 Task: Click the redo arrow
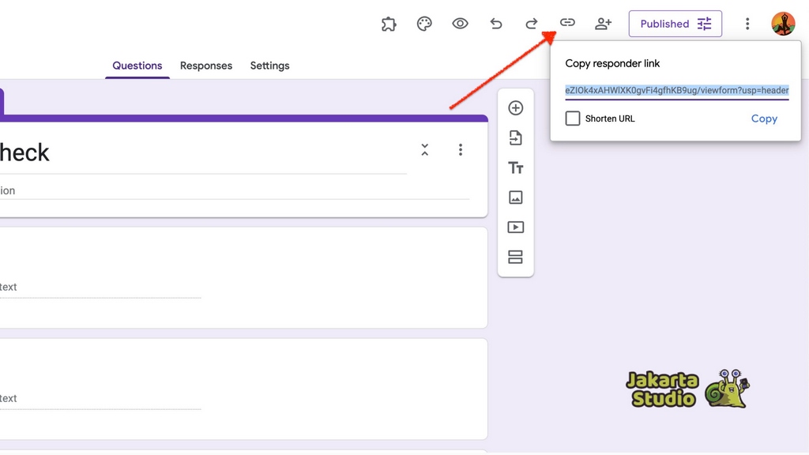pyautogui.click(x=532, y=24)
